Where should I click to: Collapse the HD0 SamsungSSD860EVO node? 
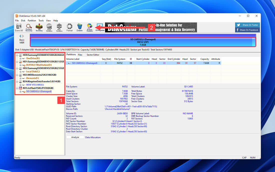pos(17,55)
